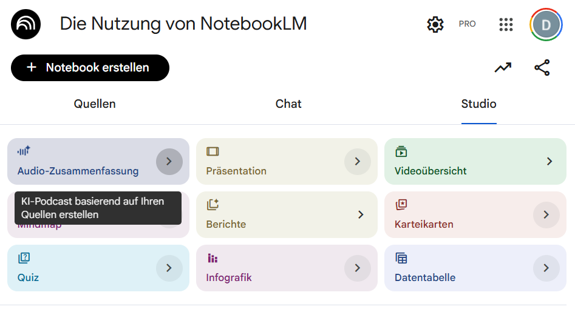Click the Präsentation slide icon
This screenshot has height=321, width=575.
213,151
